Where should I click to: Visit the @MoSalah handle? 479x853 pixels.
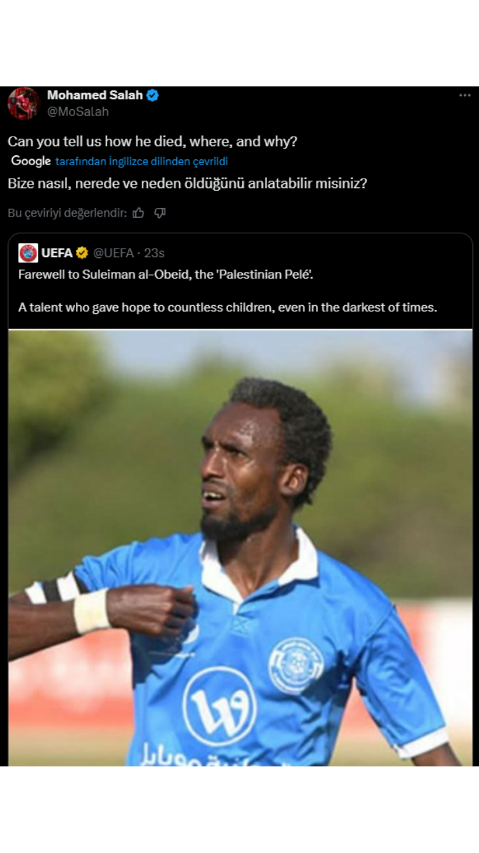point(78,111)
